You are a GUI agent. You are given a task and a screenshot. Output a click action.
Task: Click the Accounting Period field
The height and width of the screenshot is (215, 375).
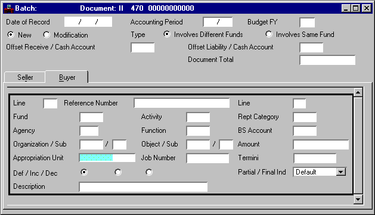(x=218, y=22)
